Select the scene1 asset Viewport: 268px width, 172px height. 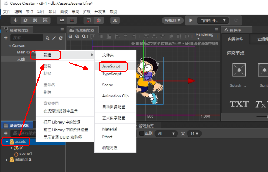[25, 154]
